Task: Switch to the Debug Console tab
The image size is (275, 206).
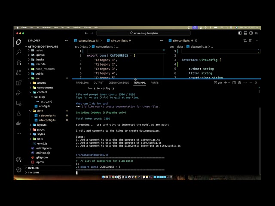Action: click(x=119, y=83)
